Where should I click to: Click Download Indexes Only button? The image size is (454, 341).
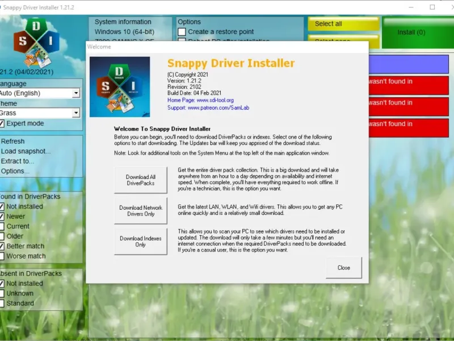tap(141, 242)
